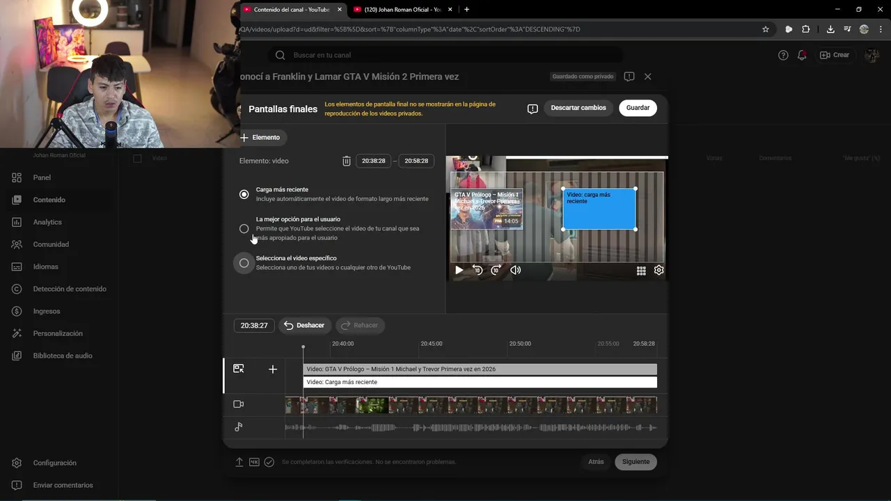Screen dimensions: 891x501
Task: Click the Guardar button
Action: pyautogui.click(x=638, y=108)
